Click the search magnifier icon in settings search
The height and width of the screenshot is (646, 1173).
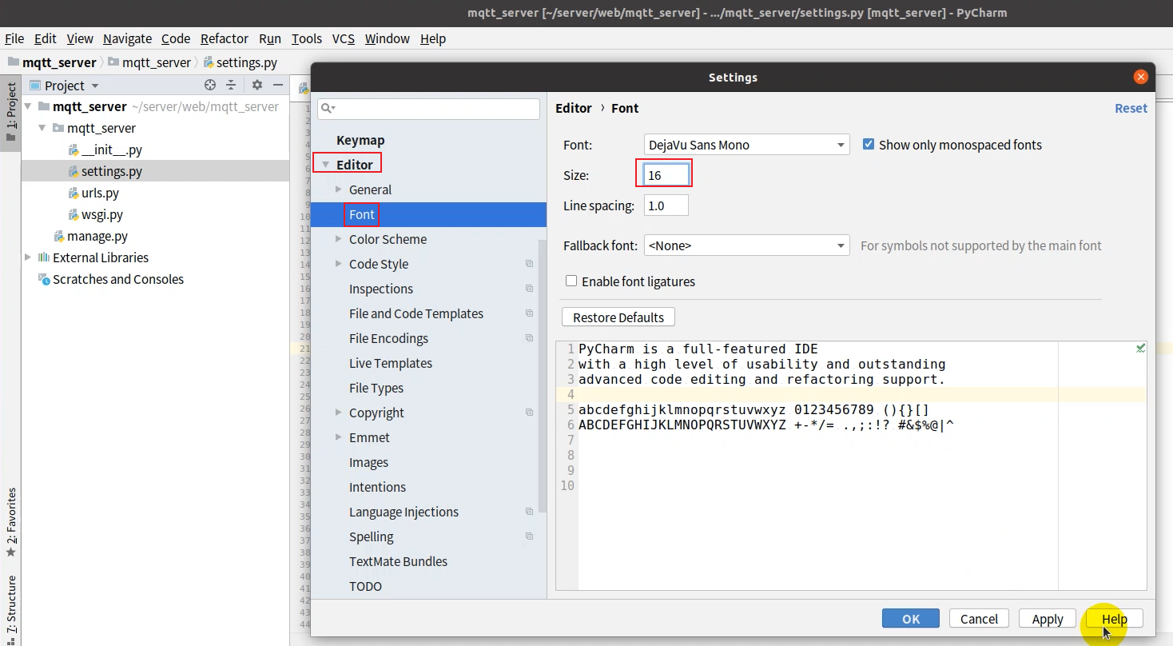[328, 108]
